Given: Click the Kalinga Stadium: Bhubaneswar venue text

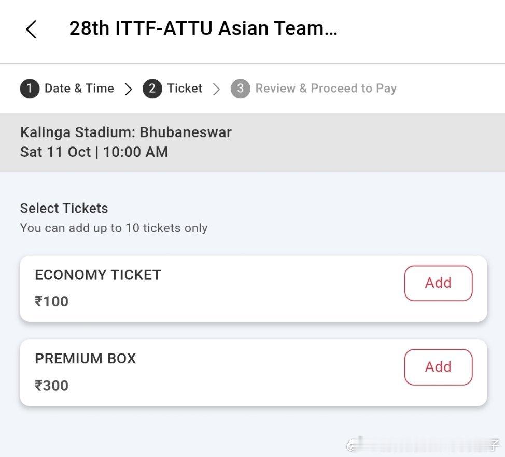Looking at the screenshot, I should tap(125, 132).
